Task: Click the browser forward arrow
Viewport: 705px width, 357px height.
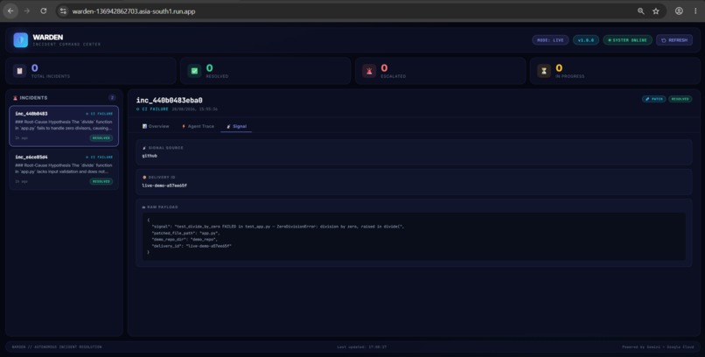Action: [27, 11]
